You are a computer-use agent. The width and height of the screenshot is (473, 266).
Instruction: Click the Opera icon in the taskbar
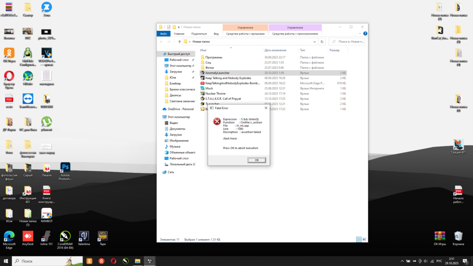click(x=114, y=261)
